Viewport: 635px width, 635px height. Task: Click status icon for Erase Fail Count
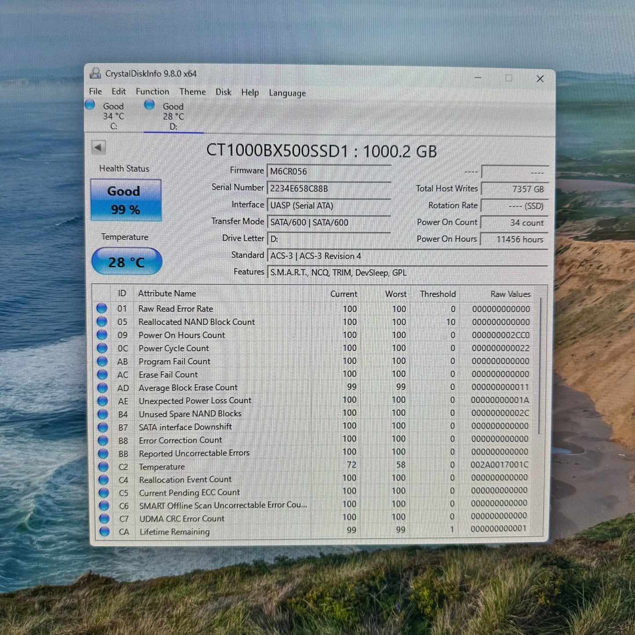[102, 374]
